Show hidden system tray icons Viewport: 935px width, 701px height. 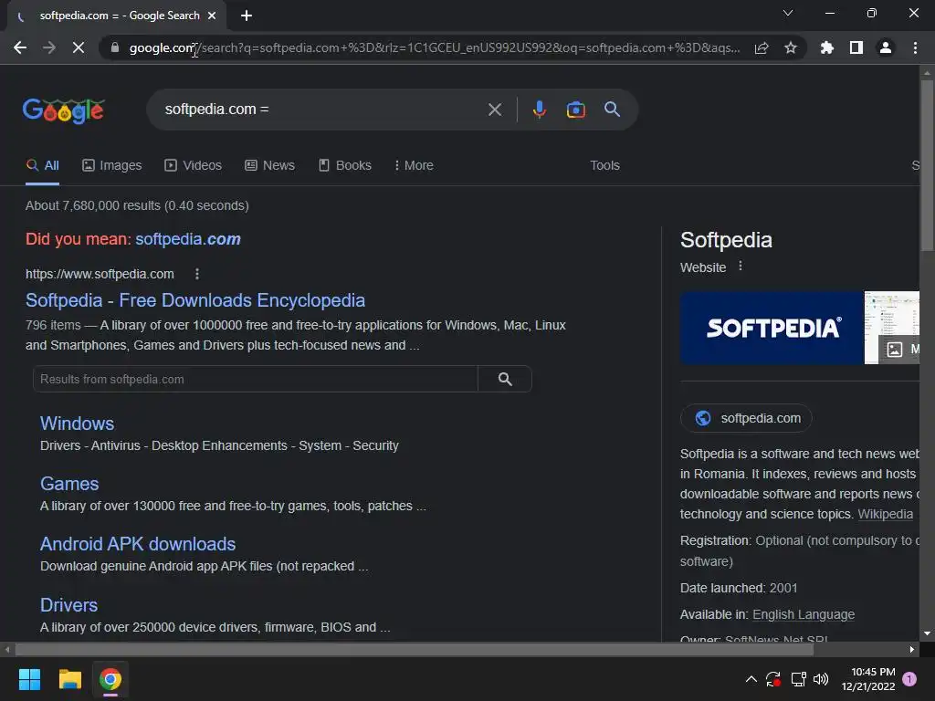point(751,679)
